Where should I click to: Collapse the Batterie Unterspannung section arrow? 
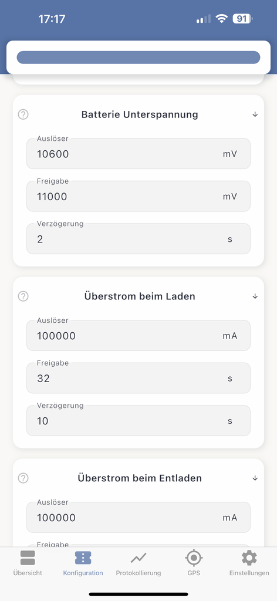(x=255, y=114)
